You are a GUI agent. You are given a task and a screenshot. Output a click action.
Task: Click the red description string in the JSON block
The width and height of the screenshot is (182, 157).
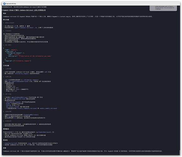[x=35, y=56]
